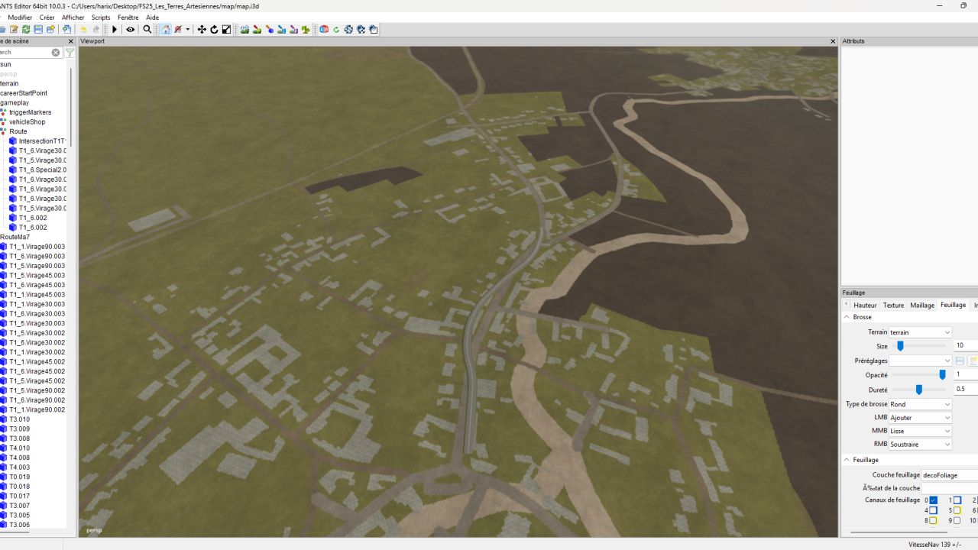This screenshot has width=978, height=550.
Task: Toggle foliage channel 9 checkbox
Action: pos(957,520)
